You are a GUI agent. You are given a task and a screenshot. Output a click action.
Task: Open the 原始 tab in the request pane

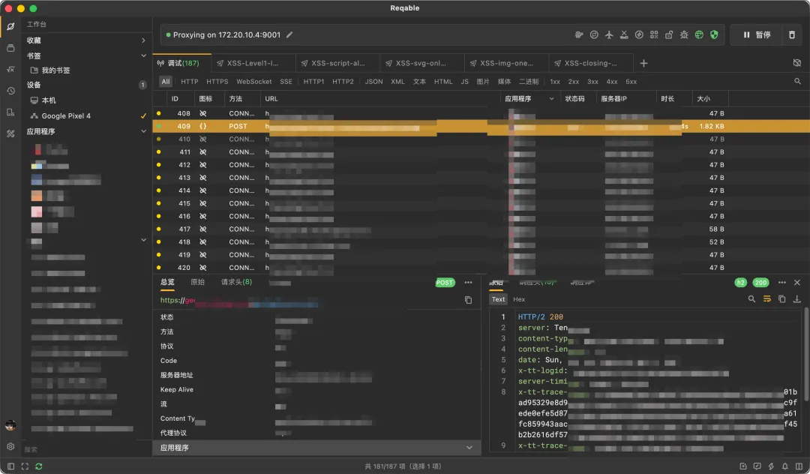[x=197, y=282]
